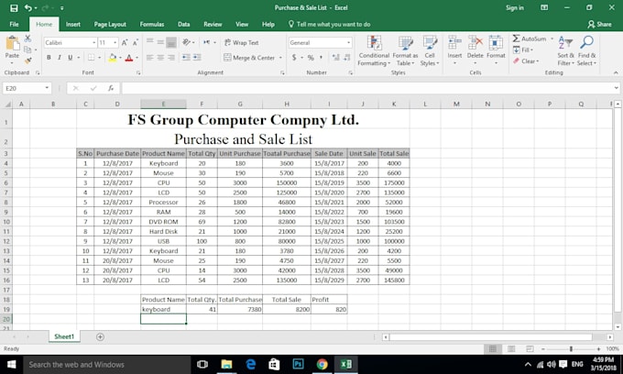Click the Insert Function fx icon
This screenshot has height=374, width=623.
point(111,88)
